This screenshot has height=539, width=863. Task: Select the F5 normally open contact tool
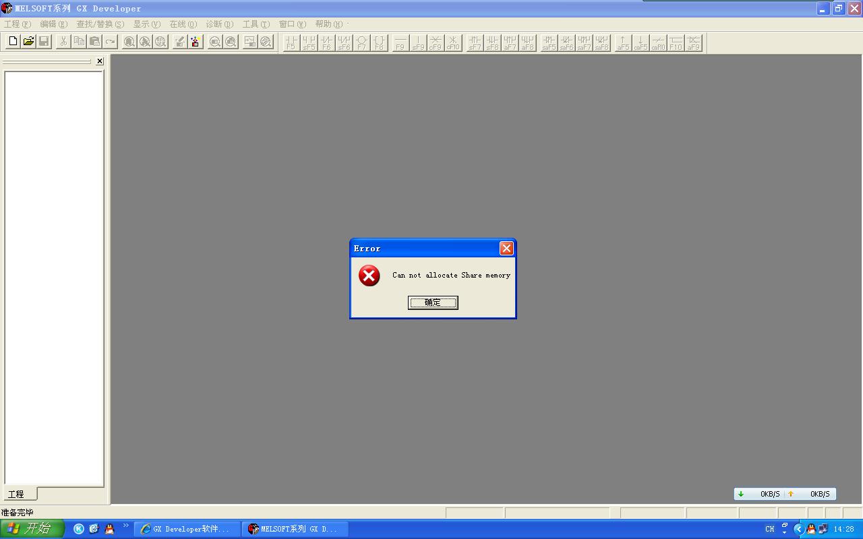[x=291, y=43]
